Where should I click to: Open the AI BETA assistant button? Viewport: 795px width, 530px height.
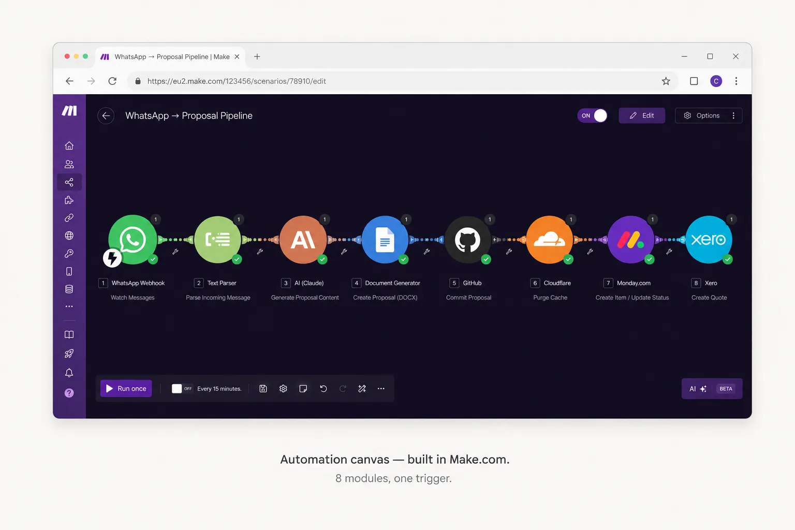712,389
